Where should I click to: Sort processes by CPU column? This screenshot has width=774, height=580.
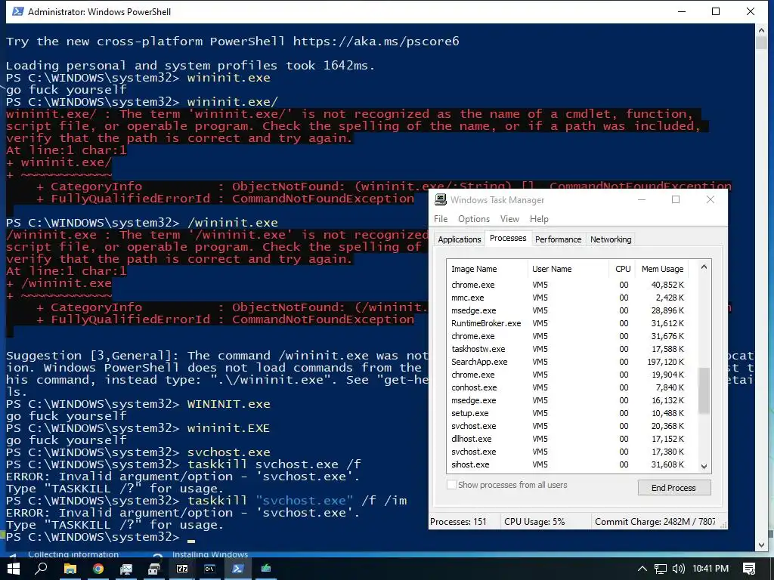click(622, 269)
